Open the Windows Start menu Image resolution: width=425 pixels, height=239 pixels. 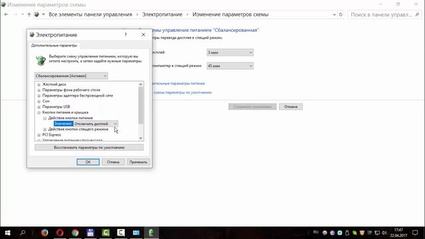click(x=7, y=233)
